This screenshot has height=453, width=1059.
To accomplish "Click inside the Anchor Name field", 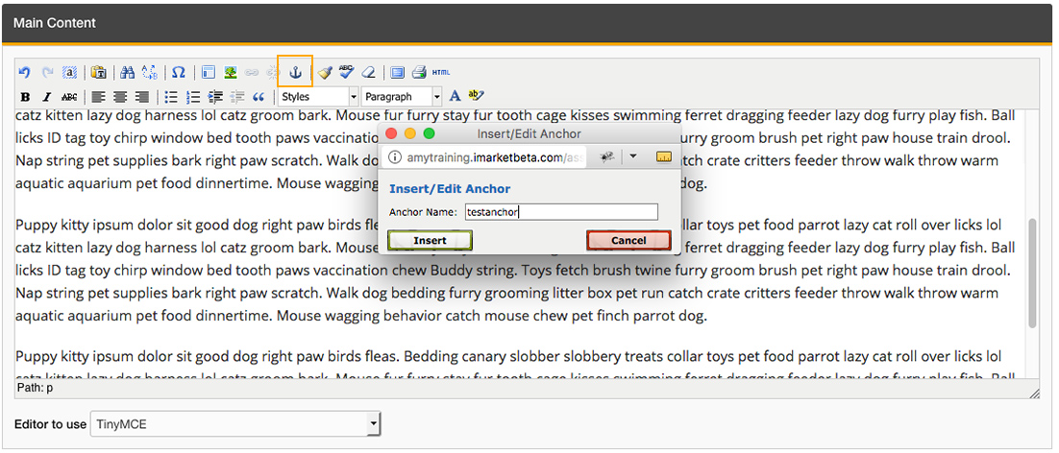I will [560, 212].
